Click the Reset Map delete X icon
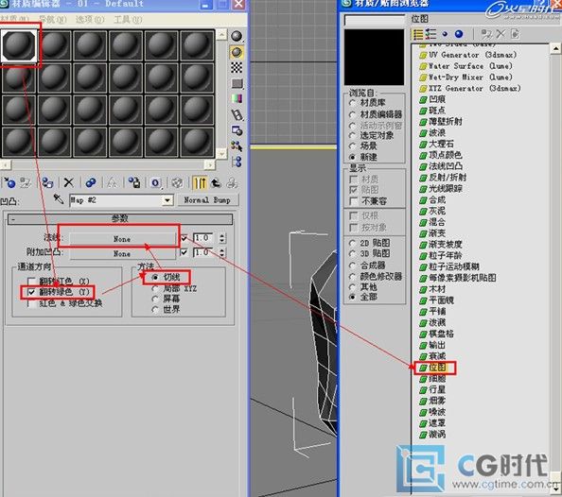The height and width of the screenshot is (497, 562). 68,183
